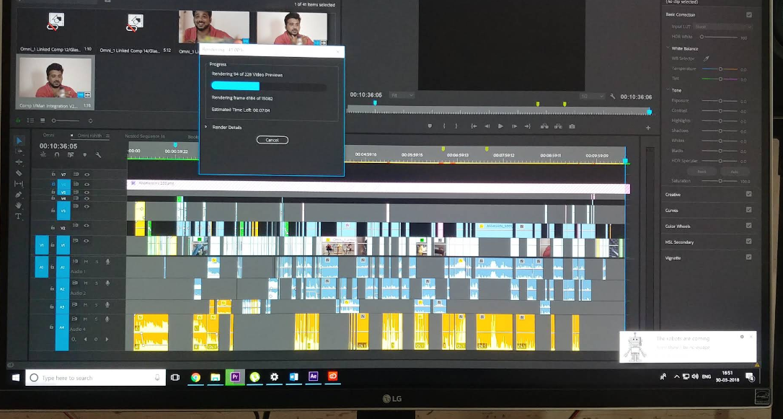783x419 pixels.
Task: Open the Input LUT dropdown
Action: [722, 27]
